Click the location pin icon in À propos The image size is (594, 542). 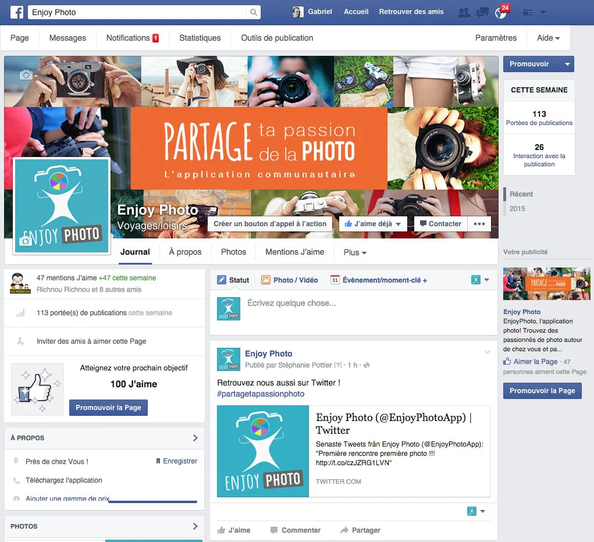[16, 461]
